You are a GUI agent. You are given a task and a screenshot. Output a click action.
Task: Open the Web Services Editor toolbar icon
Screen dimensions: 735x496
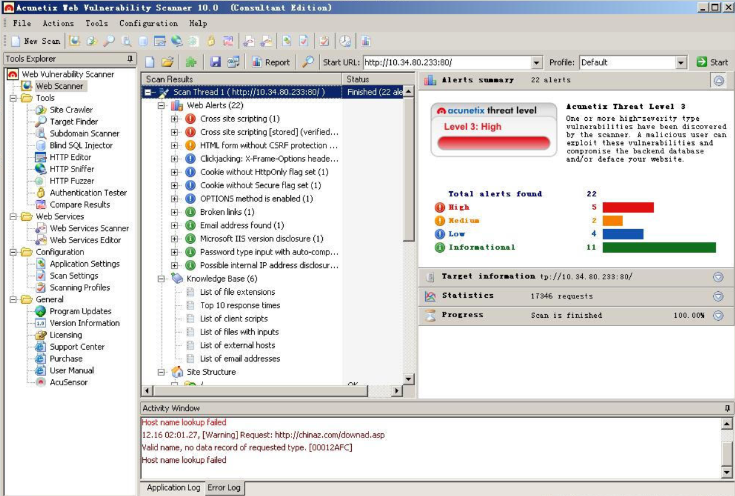point(267,41)
